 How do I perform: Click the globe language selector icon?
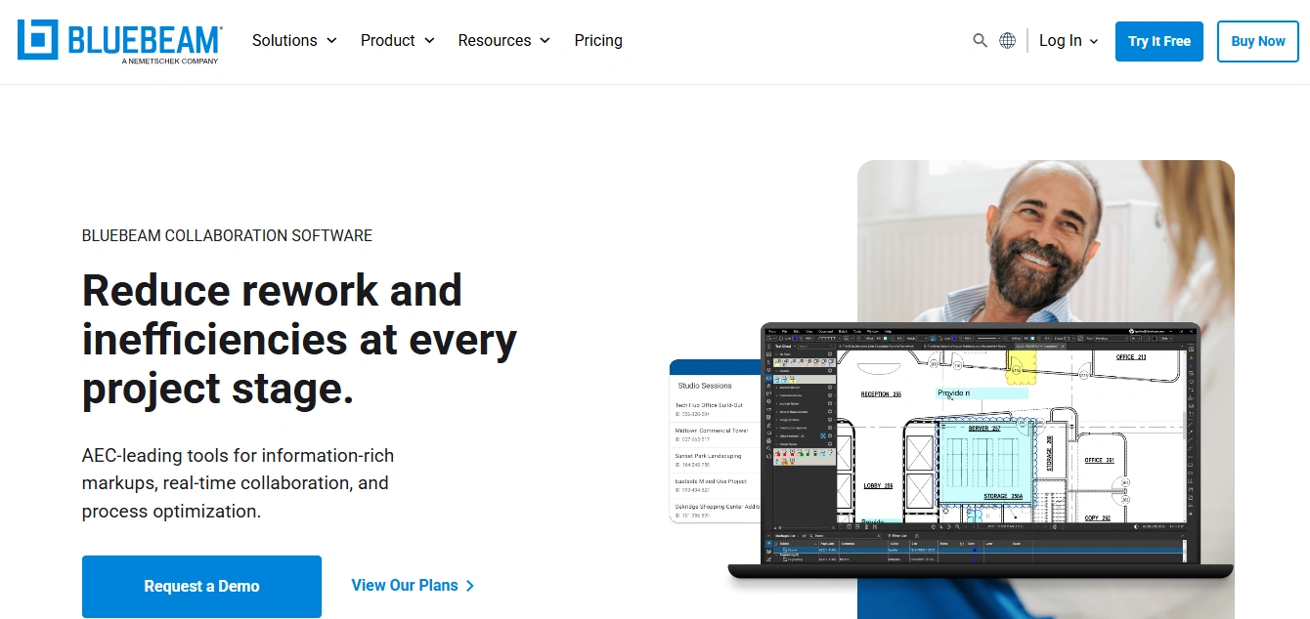(1007, 41)
